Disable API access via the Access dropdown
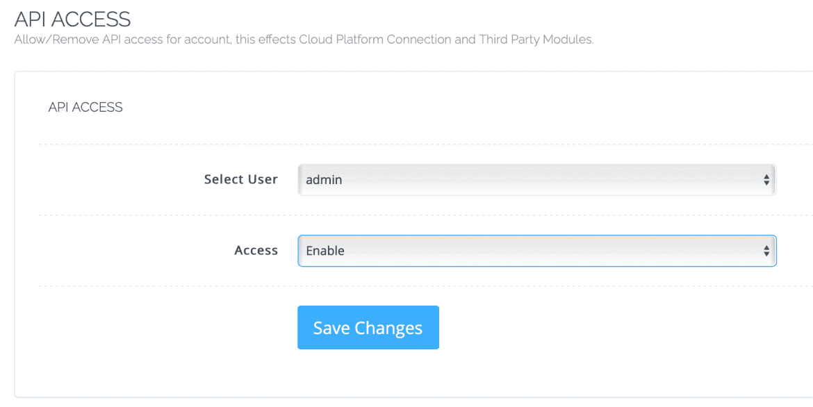Screen dimensions: 813x407 pos(536,250)
